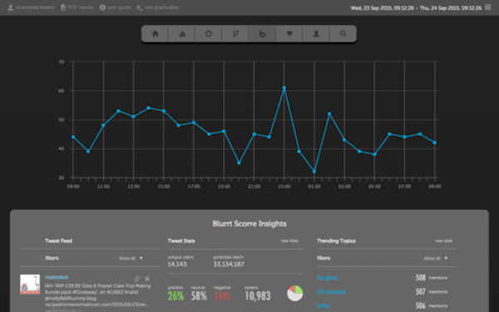
Task: Open the clock timeline icon
Action: 209,34
